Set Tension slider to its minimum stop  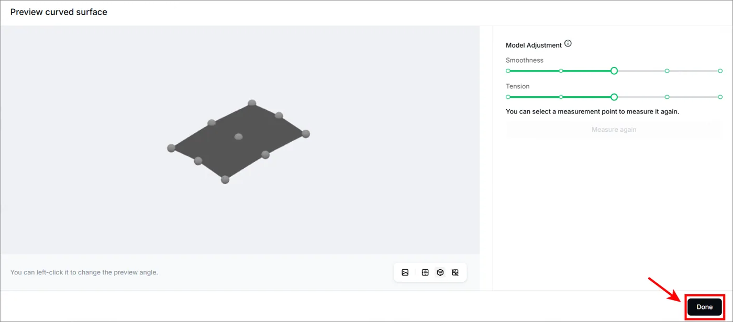pyautogui.click(x=508, y=97)
